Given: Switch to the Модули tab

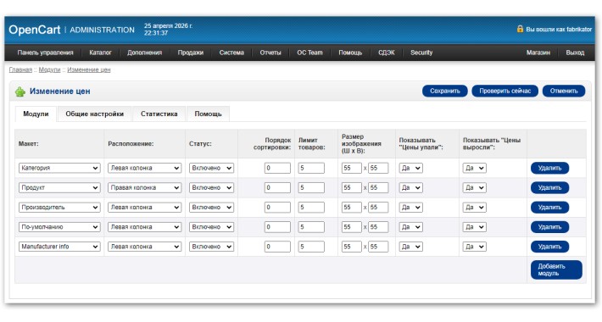Looking at the screenshot, I should 36,114.
